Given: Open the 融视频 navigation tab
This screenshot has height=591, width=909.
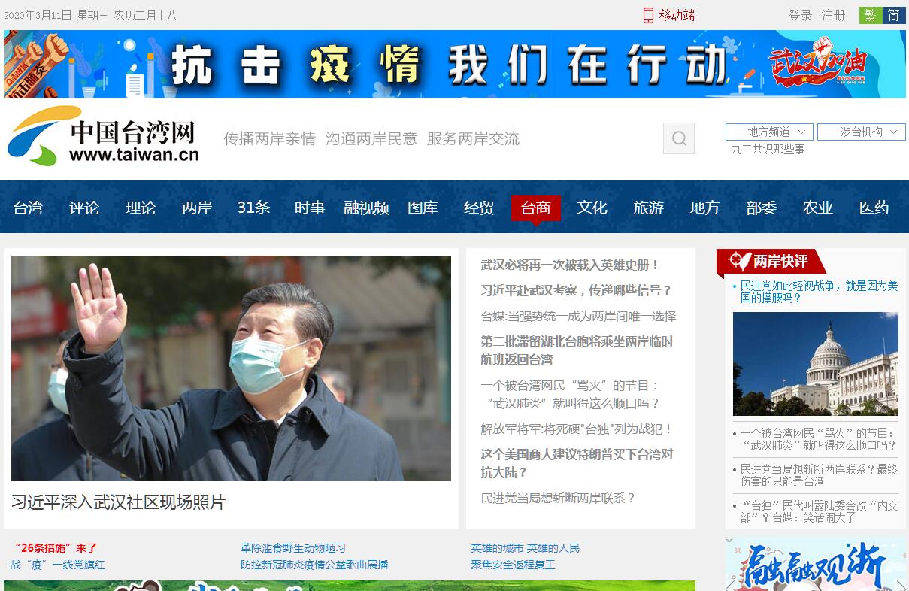Looking at the screenshot, I should (x=366, y=208).
